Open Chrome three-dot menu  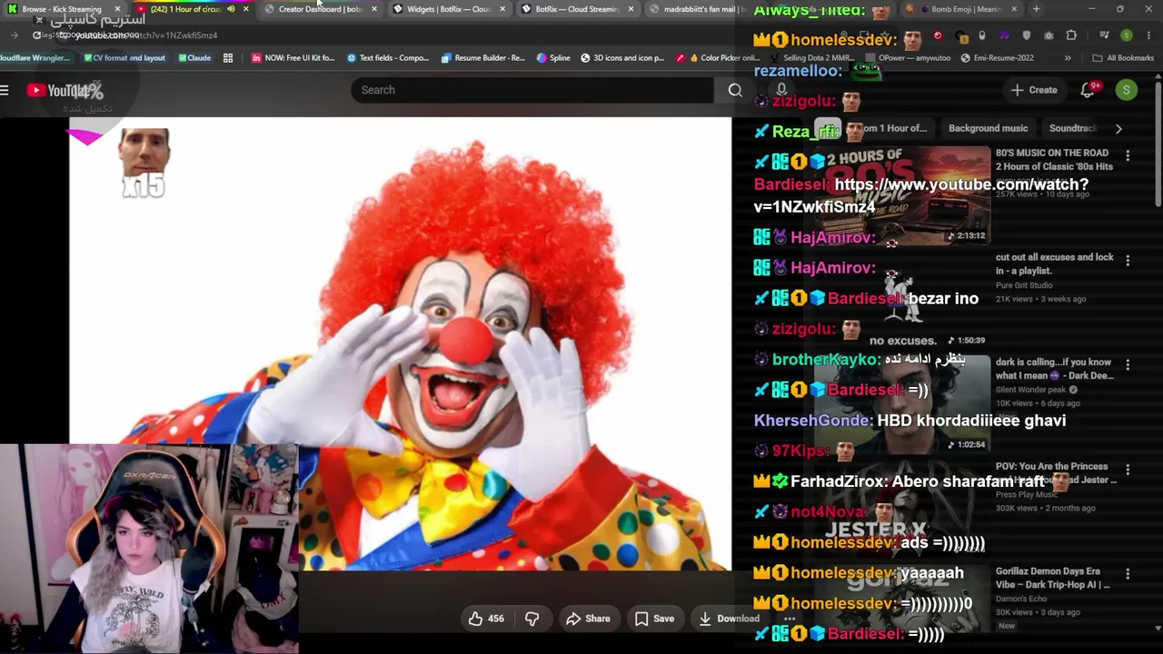click(1147, 35)
